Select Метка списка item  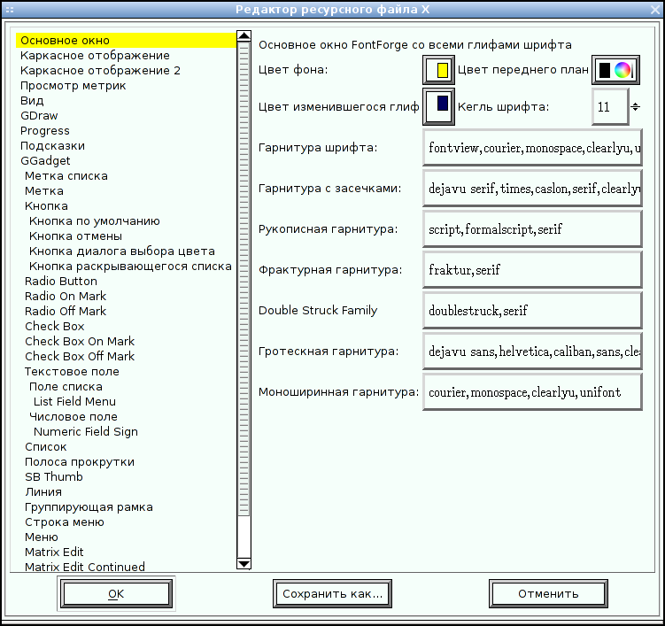pyautogui.click(x=66, y=176)
